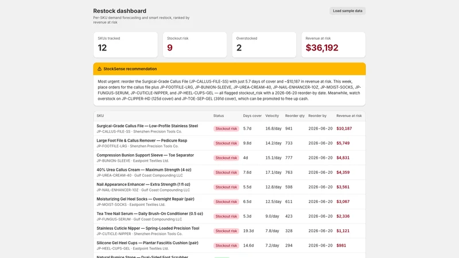
Task: Click Stockout risk badge for Bunion Support Sleeve
Action: pyautogui.click(x=226, y=158)
